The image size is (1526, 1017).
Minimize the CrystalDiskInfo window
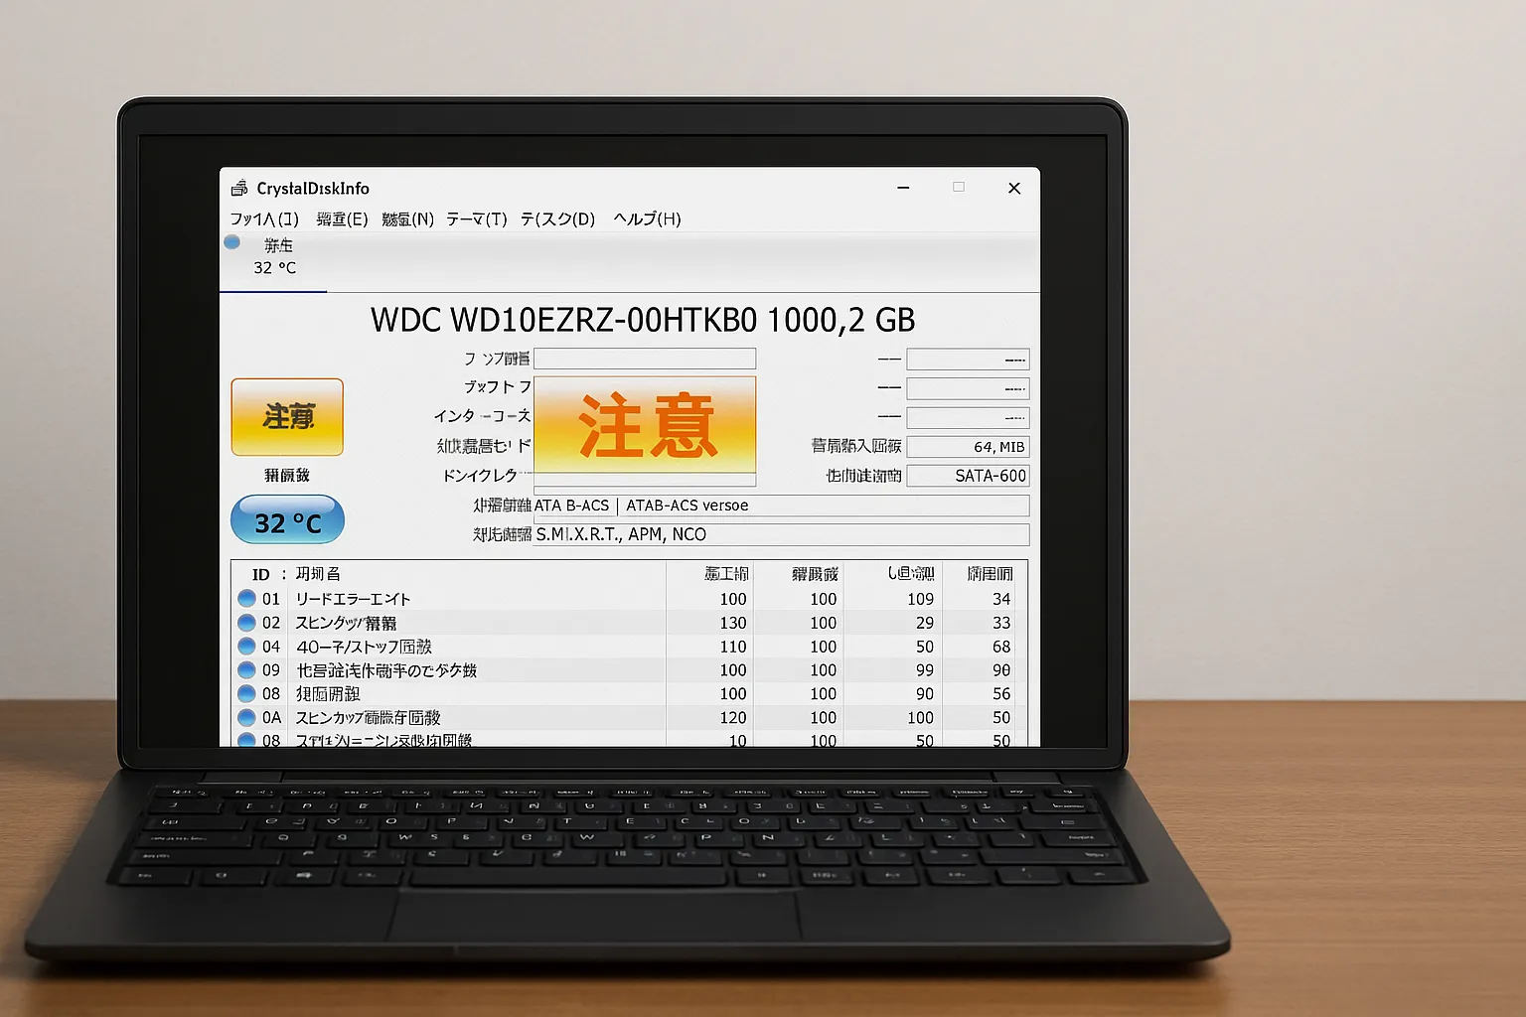[903, 188]
